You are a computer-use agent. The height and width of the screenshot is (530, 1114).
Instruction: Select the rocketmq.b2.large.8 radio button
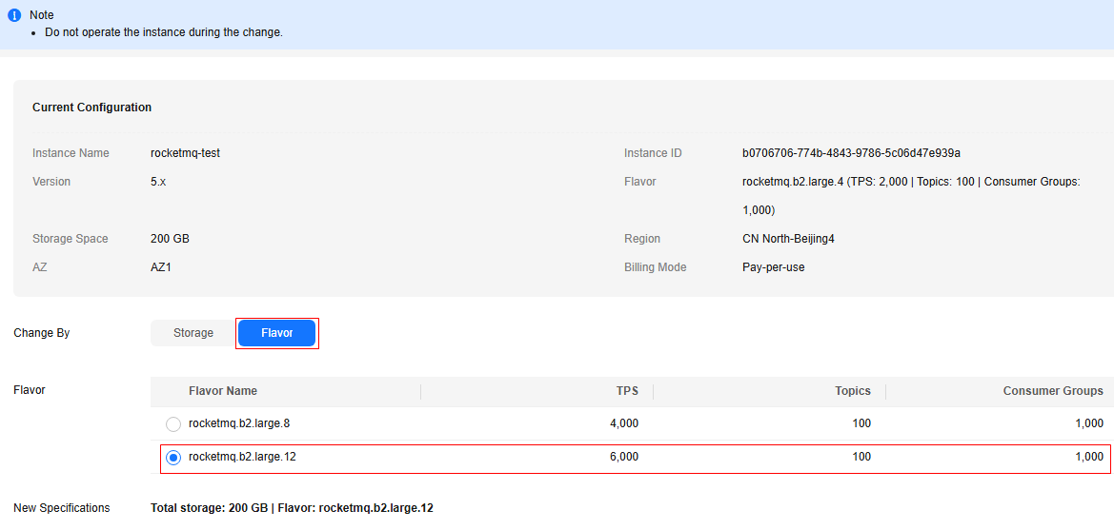pos(173,424)
